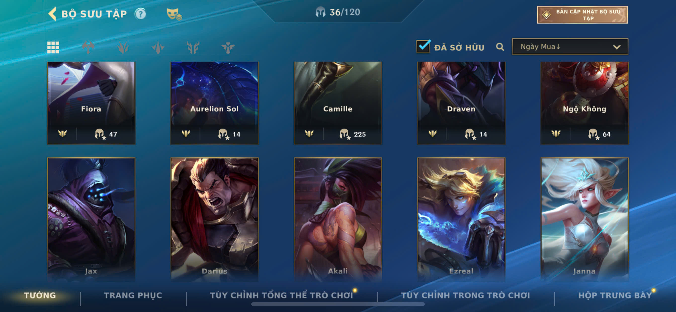676x312 pixels.
Task: Uncheck the Đã Sở Hữu checkbox
Action: click(x=423, y=46)
